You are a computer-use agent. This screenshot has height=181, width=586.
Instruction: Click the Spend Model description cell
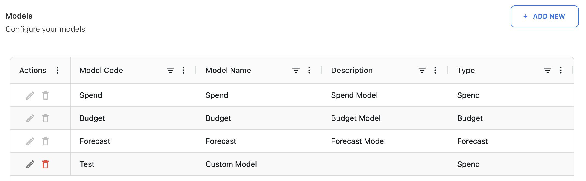tap(354, 95)
